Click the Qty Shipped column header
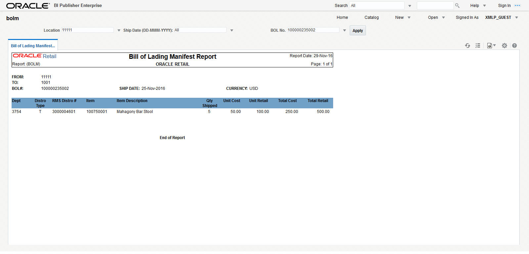Viewport: 529px width, 254px height. (210, 103)
